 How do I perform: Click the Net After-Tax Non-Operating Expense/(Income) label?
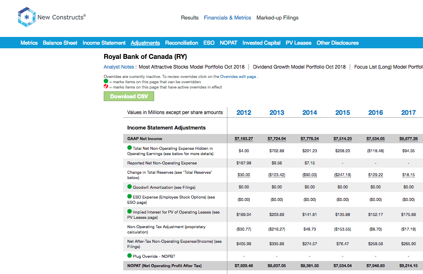coord(174,244)
